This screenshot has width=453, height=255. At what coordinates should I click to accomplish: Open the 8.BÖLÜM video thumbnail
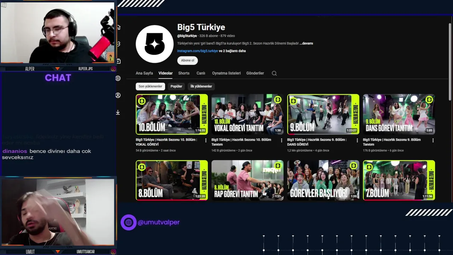click(172, 180)
